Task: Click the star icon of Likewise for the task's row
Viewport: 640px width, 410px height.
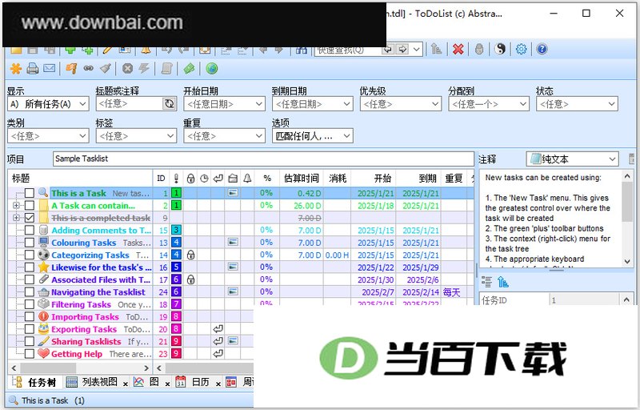Action: click(44, 267)
